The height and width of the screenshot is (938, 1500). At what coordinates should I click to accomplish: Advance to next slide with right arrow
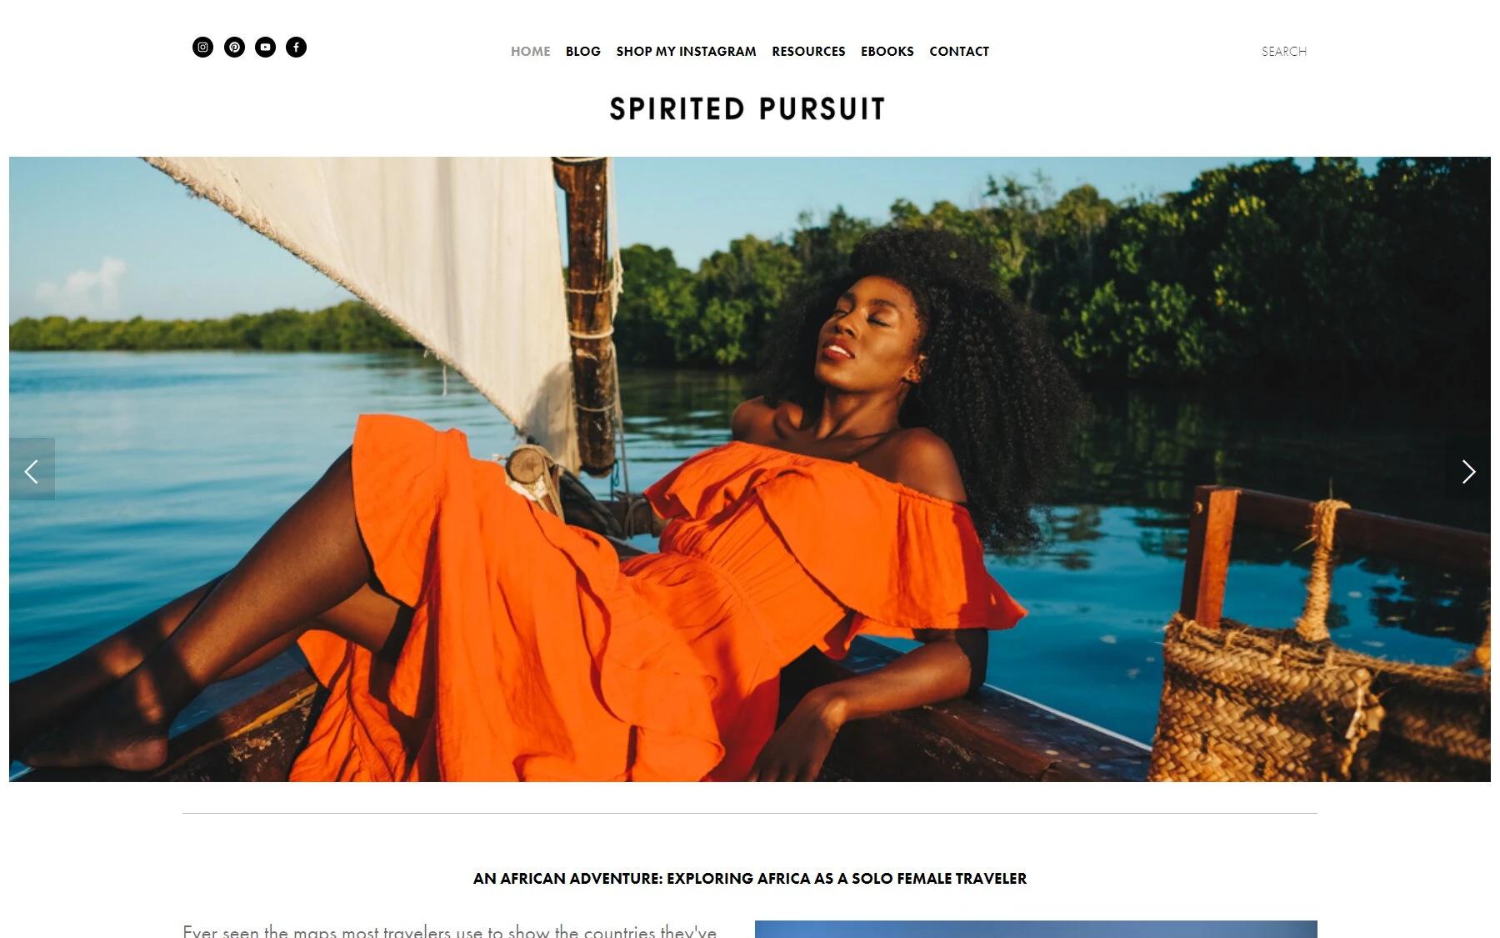1468,469
